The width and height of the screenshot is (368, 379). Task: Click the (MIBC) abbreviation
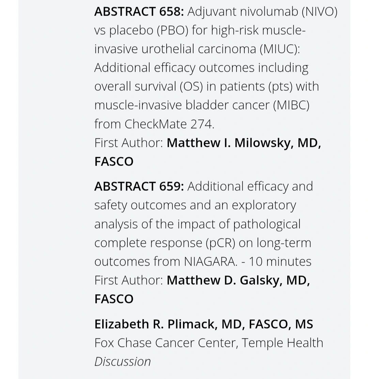291,105
